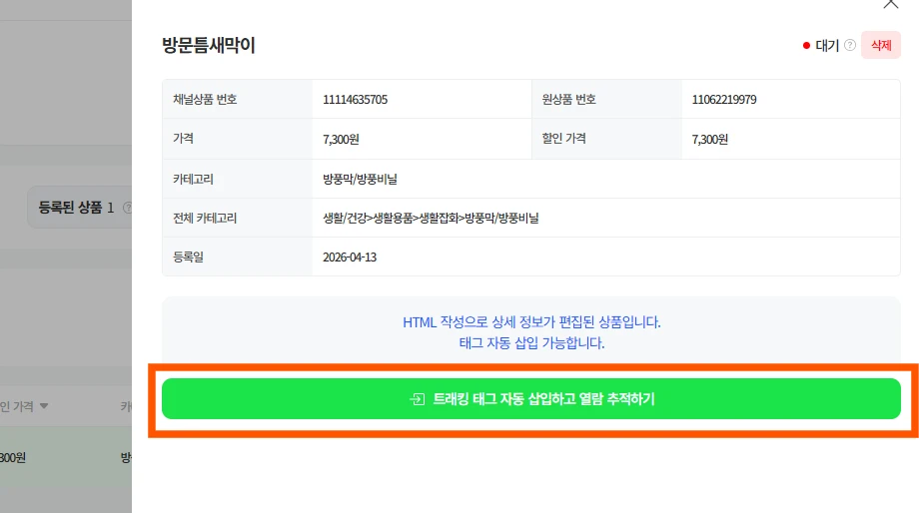Sort by discount price column arrow
919x513 pixels.
pos(44,406)
